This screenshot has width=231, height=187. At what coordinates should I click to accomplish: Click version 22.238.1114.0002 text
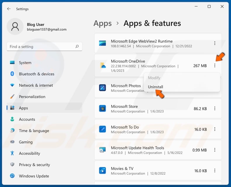click(x=123, y=66)
